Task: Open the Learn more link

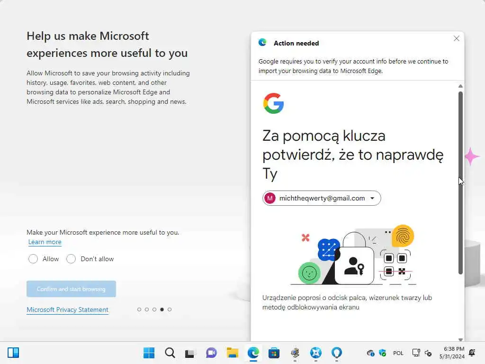Action: [45, 242]
